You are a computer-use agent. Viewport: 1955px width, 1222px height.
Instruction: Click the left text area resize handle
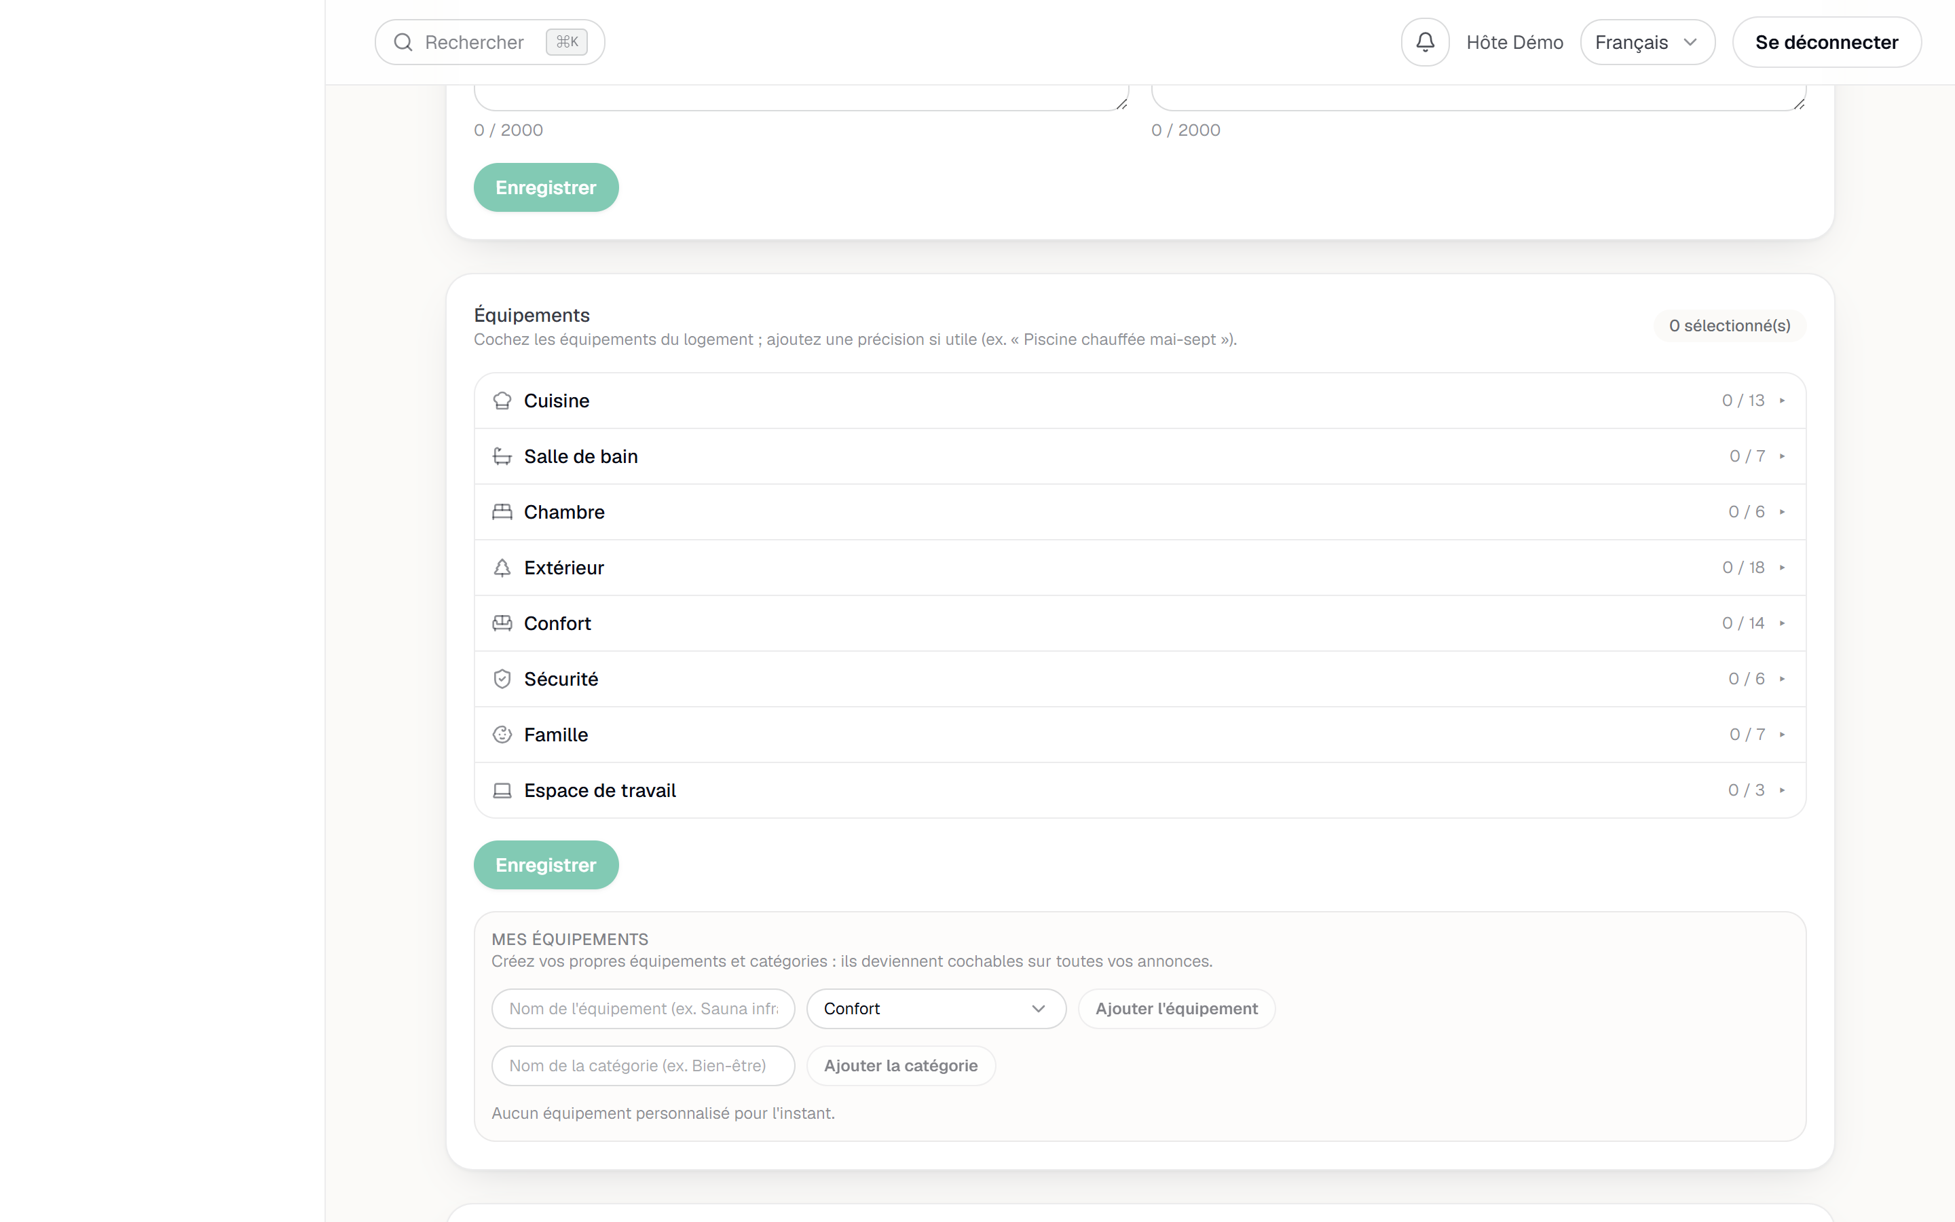1121,103
